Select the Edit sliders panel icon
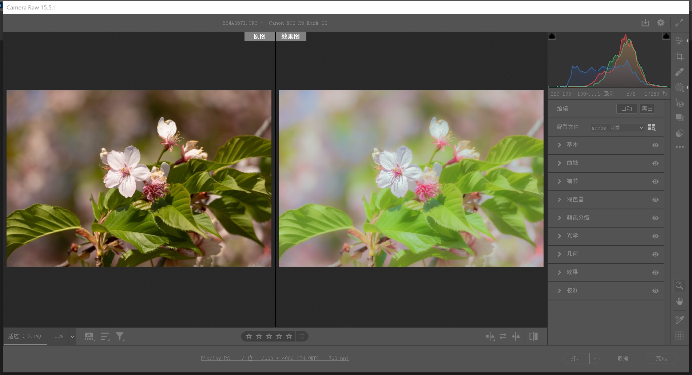 pyautogui.click(x=679, y=41)
